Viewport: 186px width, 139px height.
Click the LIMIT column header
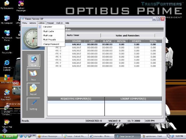click(92, 41)
